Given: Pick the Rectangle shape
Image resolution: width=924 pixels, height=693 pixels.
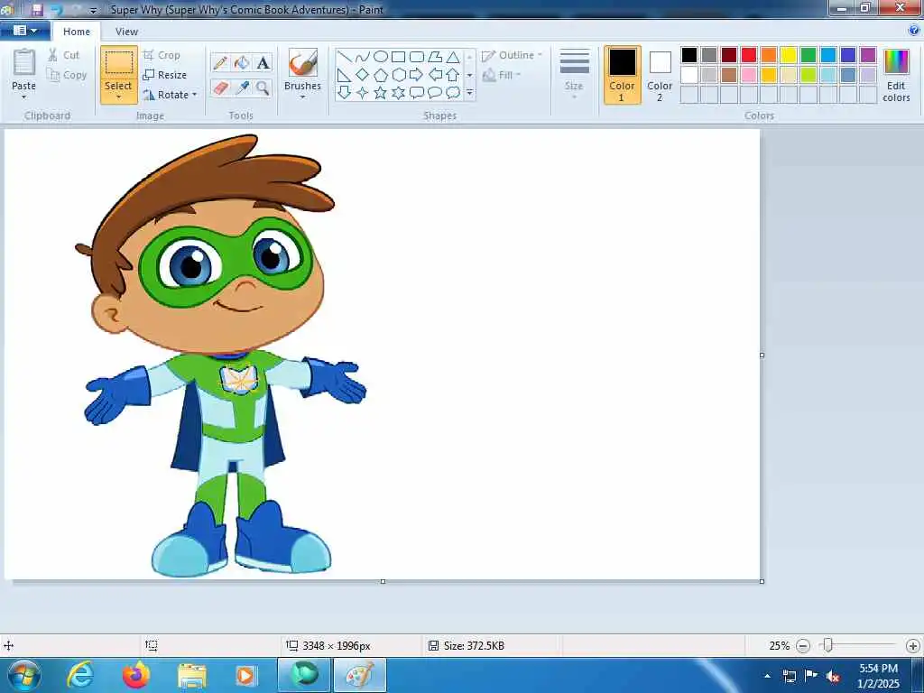Looking at the screenshot, I should click(x=398, y=57).
